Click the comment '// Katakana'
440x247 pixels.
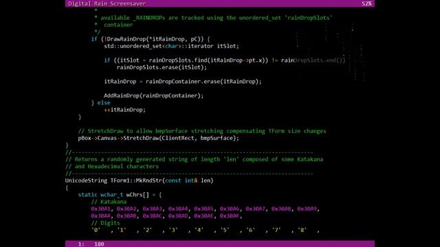[x=109, y=202]
